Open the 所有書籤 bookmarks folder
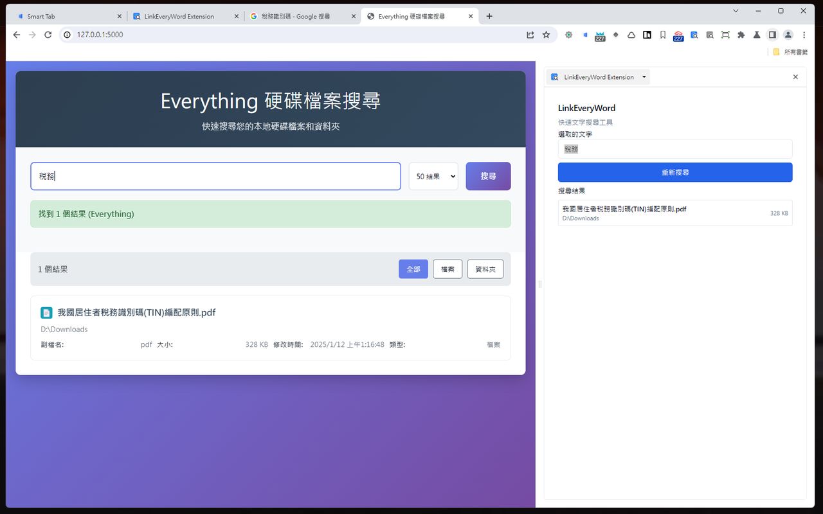The height and width of the screenshot is (514, 823). tap(790, 52)
